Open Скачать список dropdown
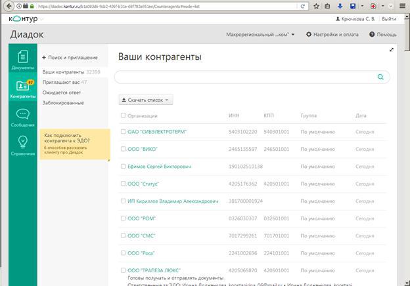The height and width of the screenshot is (286, 410). pyautogui.click(x=146, y=100)
